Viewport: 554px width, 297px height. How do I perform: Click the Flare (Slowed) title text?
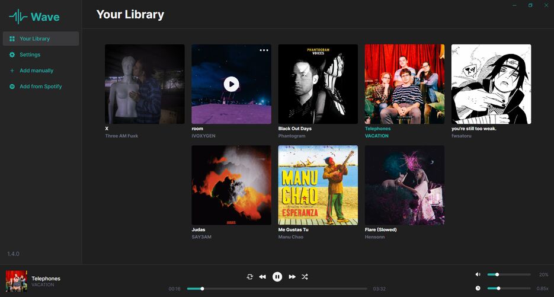[381, 230]
